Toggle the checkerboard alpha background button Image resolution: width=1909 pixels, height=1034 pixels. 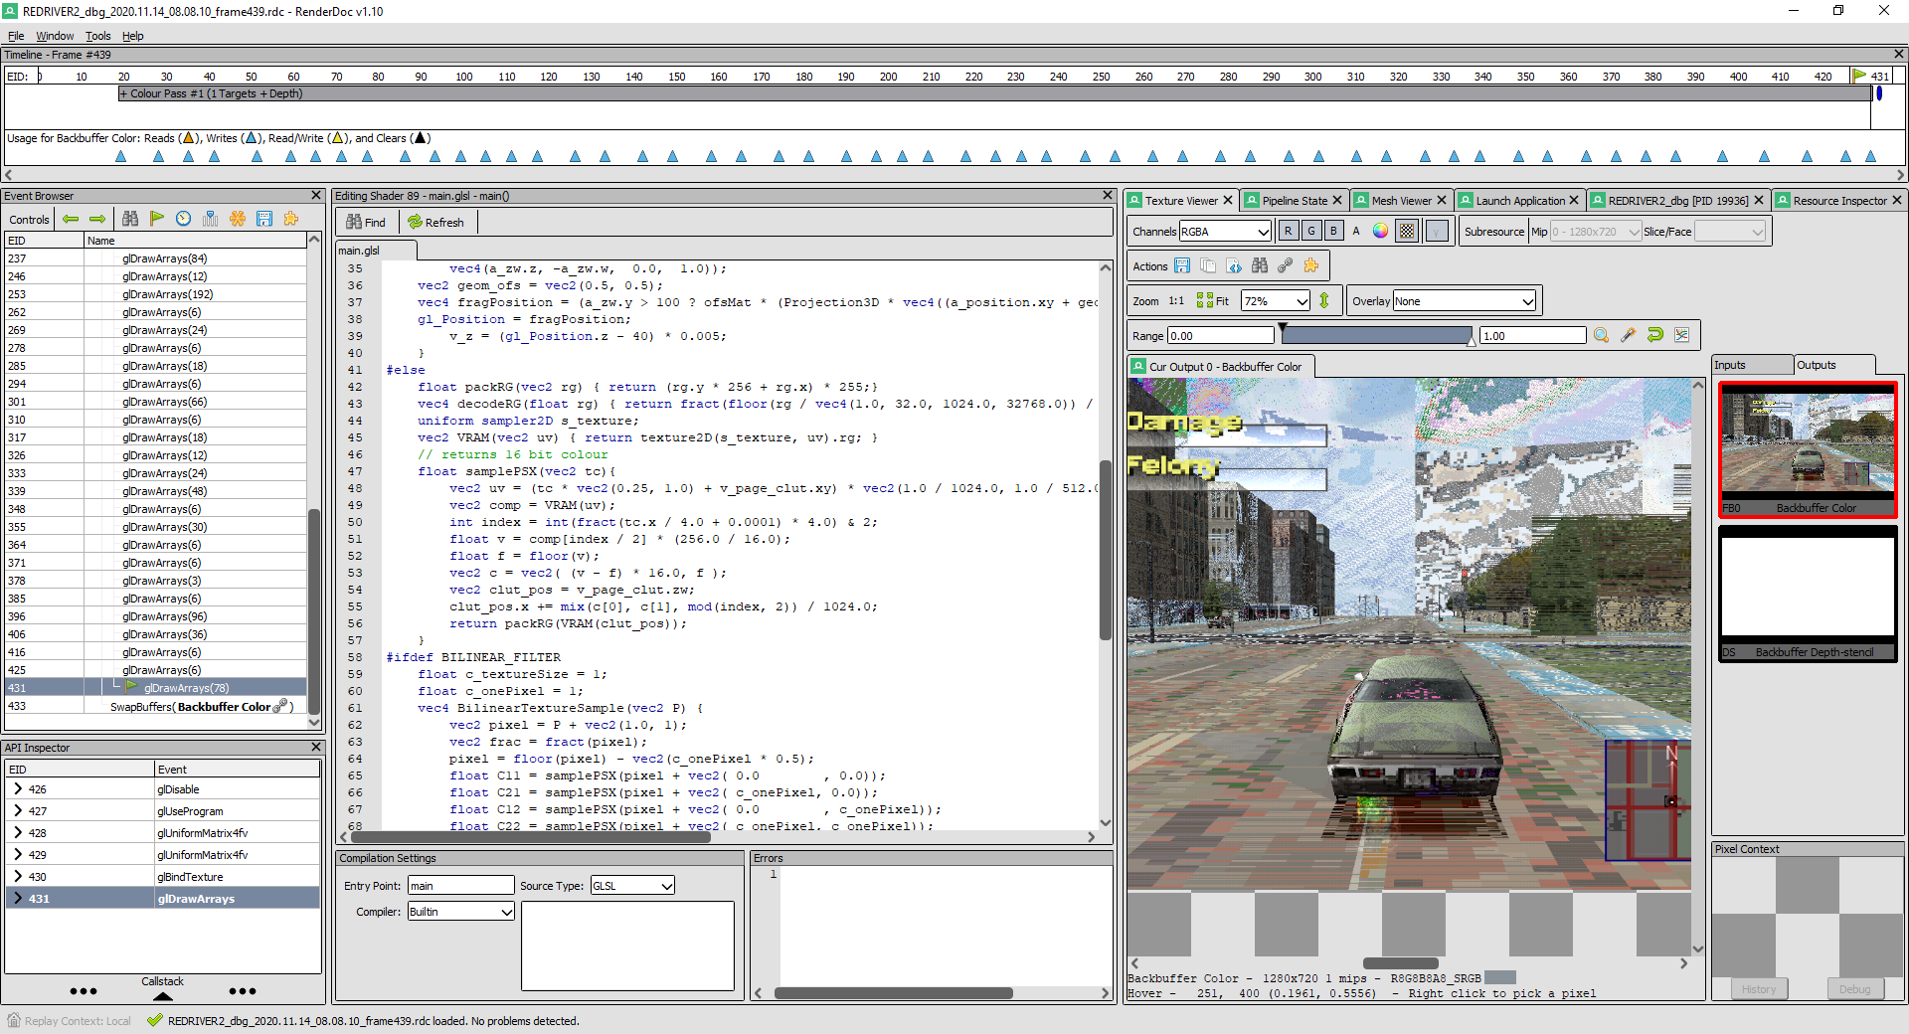tap(1407, 231)
